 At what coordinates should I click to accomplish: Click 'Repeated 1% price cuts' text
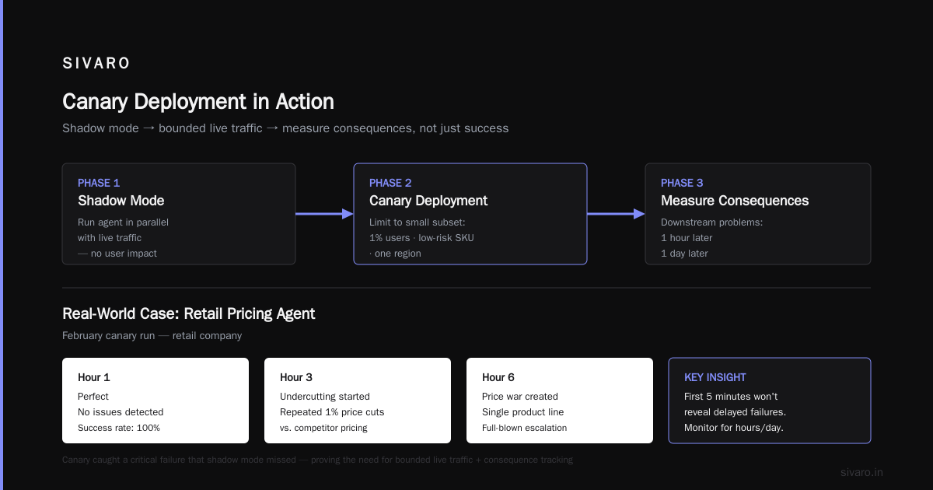point(332,412)
